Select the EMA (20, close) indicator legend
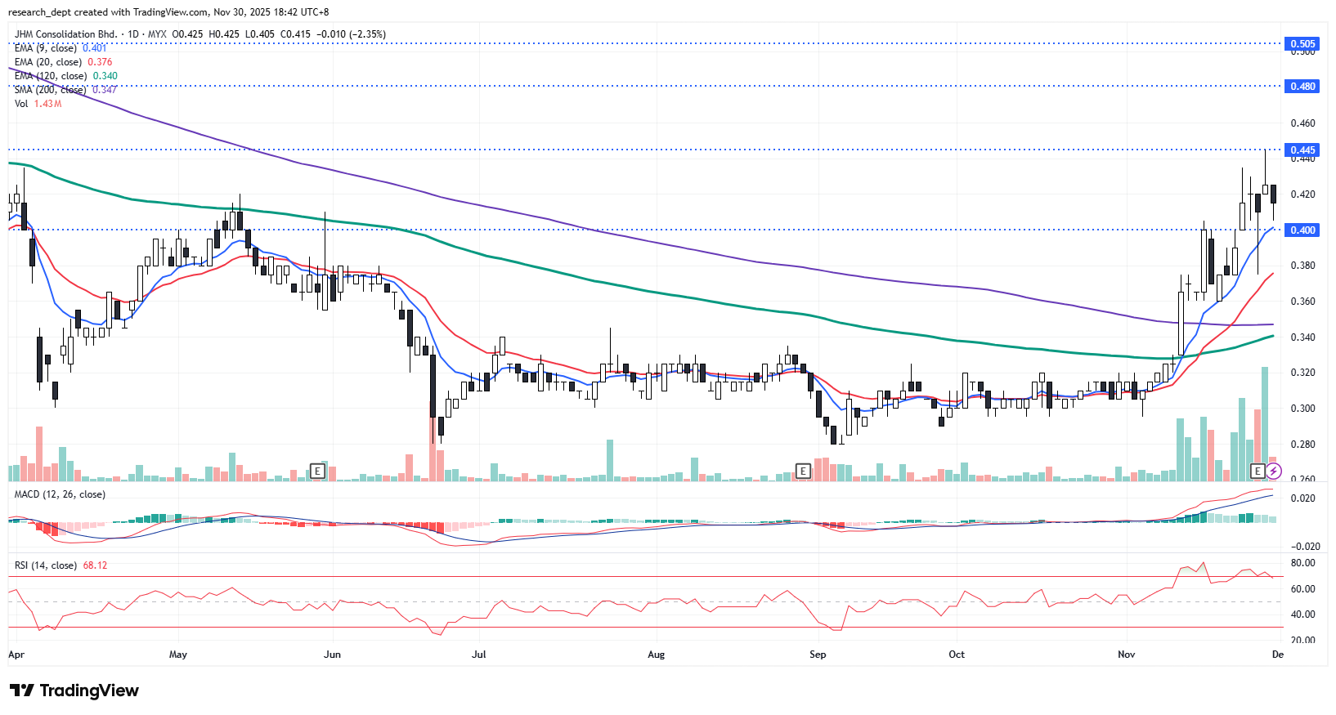Image resolution: width=1336 pixels, height=715 pixels. point(49,62)
